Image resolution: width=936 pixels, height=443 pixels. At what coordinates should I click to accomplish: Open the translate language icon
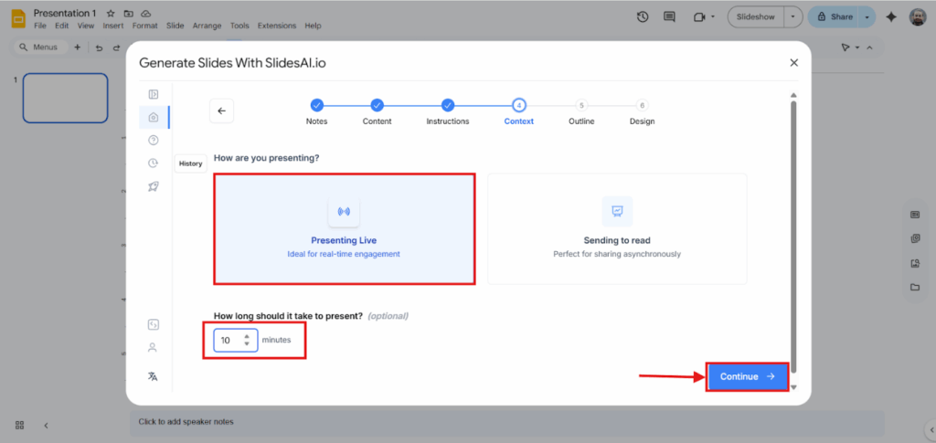pyautogui.click(x=153, y=376)
